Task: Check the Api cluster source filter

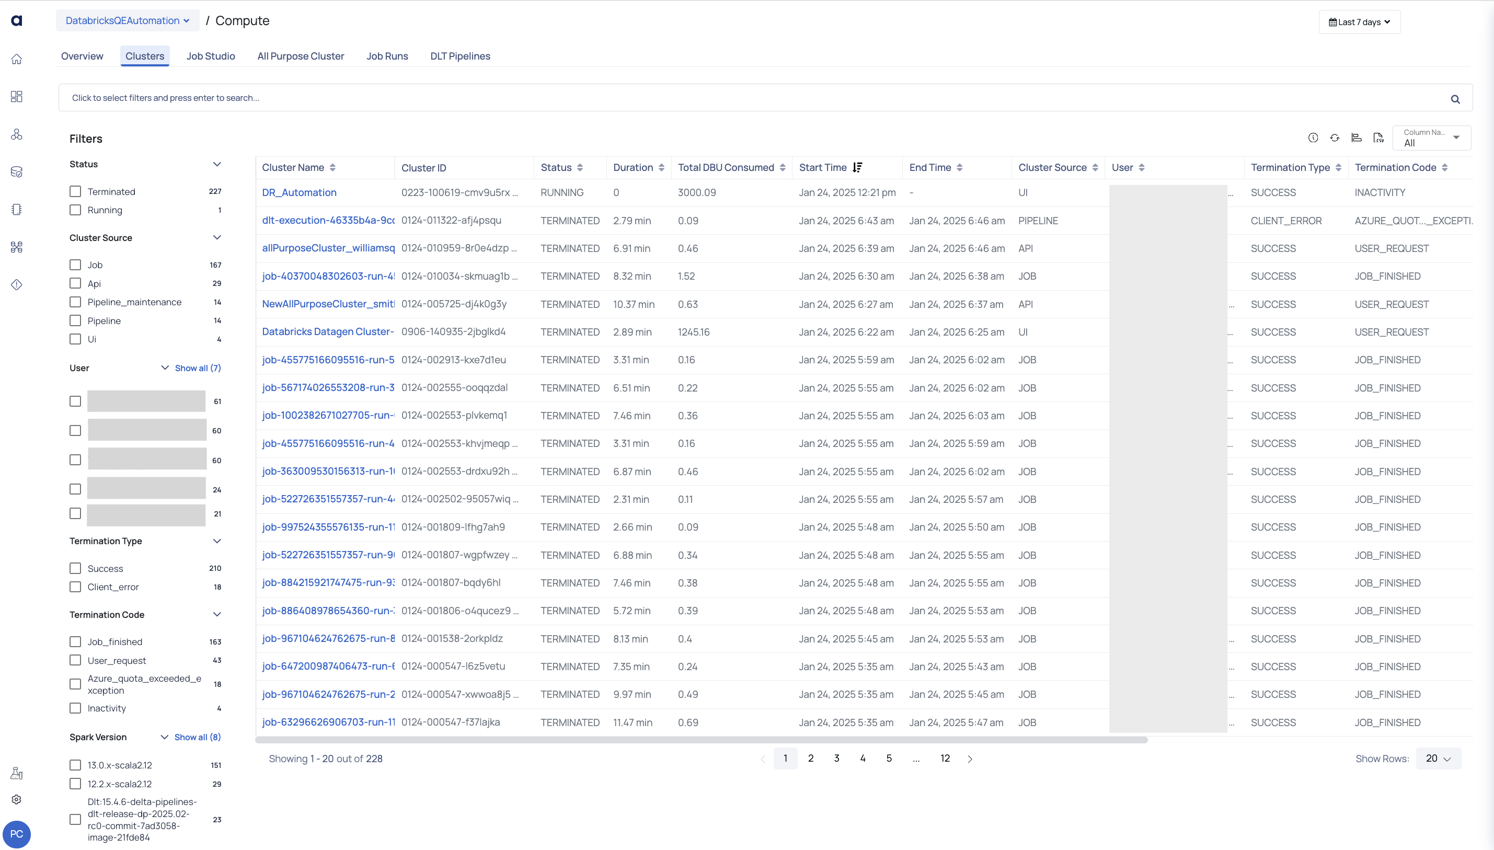Action: tap(75, 283)
